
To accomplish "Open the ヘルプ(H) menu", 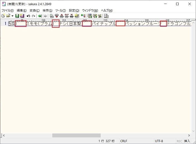I will pos(107,10).
